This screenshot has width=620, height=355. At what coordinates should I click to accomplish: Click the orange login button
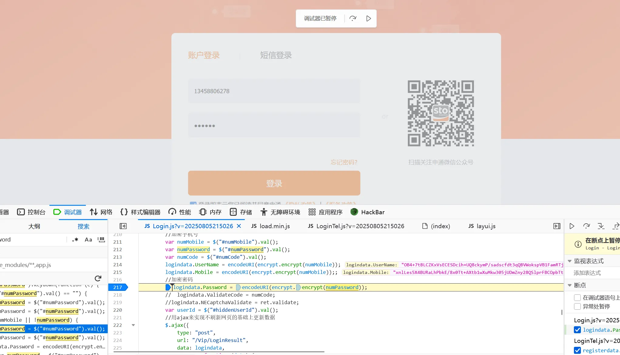pyautogui.click(x=274, y=183)
